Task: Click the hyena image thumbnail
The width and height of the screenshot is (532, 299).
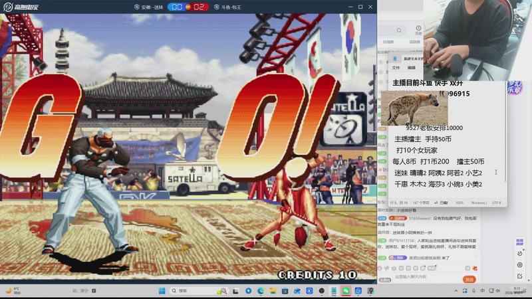Action: (414, 108)
